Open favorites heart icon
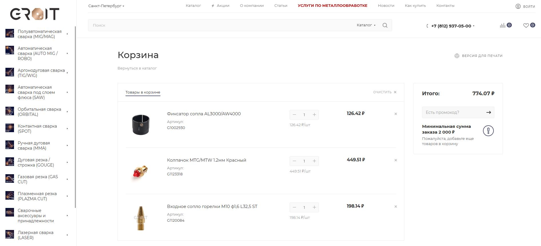This screenshot has height=246, width=541. pos(526,25)
